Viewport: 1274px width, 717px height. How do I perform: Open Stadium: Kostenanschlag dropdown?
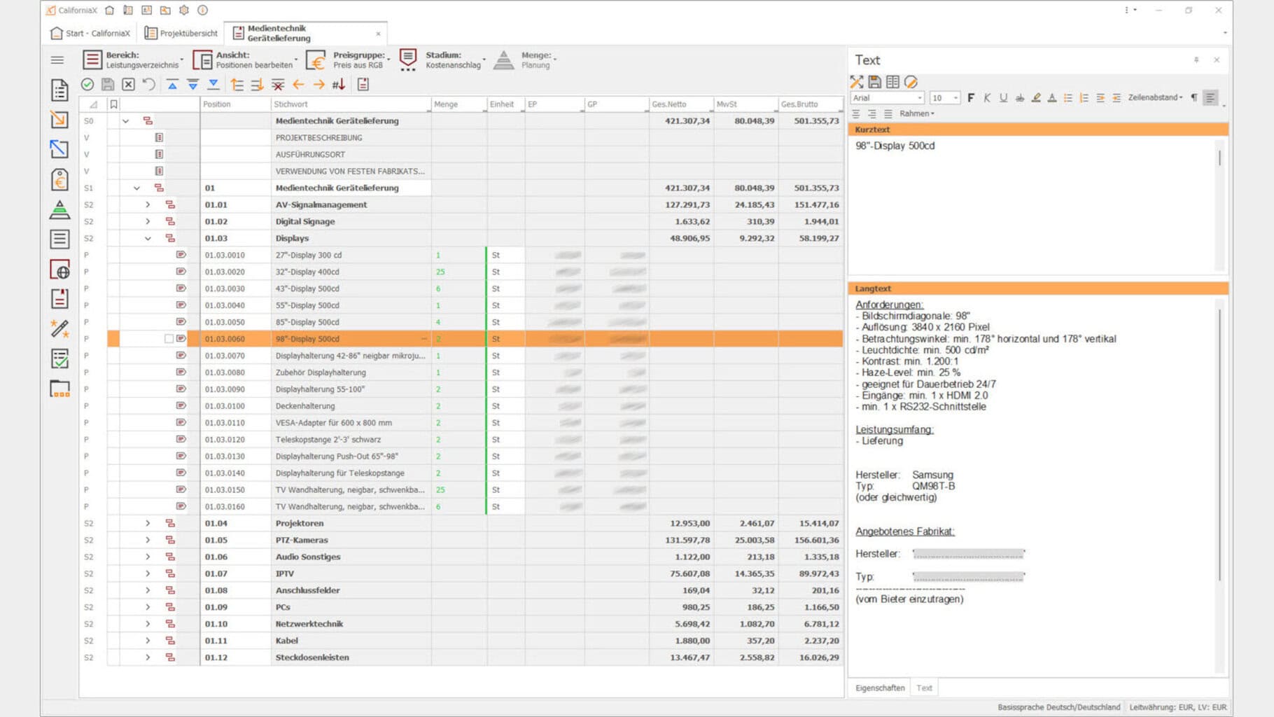point(442,60)
